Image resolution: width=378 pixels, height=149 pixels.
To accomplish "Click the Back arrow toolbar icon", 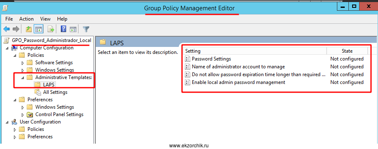I will coord(7,29).
